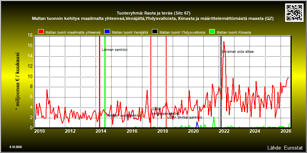Viewport: 307px width, 153px height.
Task: Click the x-axis year label 2012
Action: (70, 131)
